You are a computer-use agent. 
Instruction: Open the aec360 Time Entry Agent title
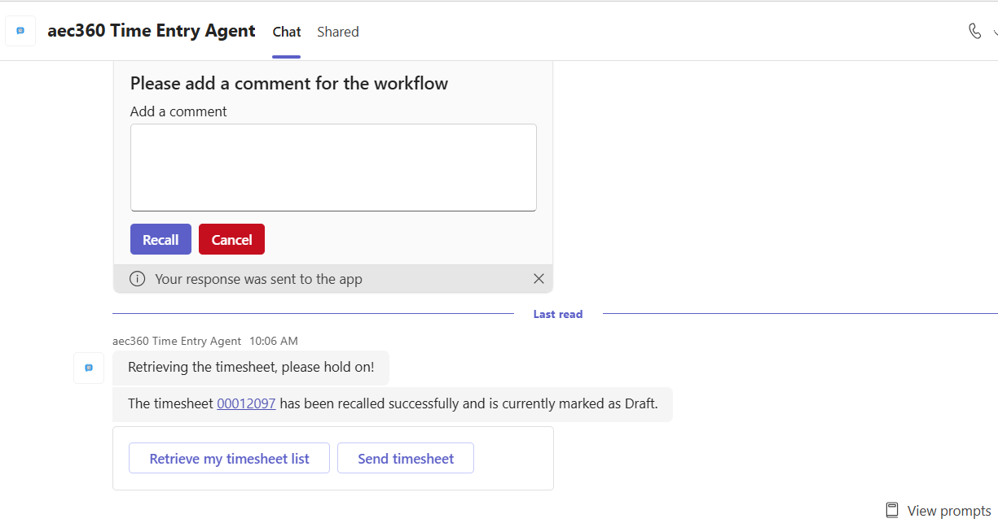click(x=152, y=31)
